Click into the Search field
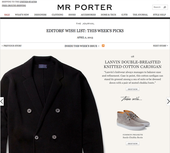 (158, 7)
